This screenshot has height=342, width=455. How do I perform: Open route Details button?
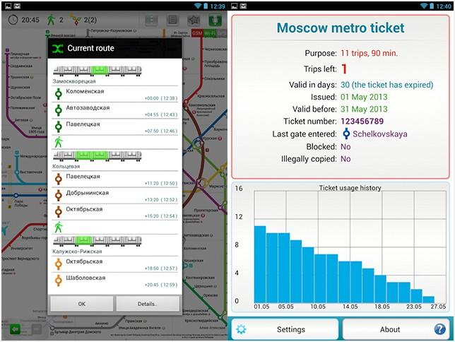[148, 304]
